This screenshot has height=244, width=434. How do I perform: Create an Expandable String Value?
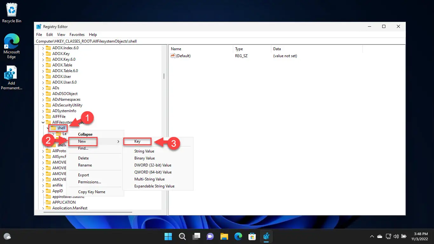(x=158, y=186)
